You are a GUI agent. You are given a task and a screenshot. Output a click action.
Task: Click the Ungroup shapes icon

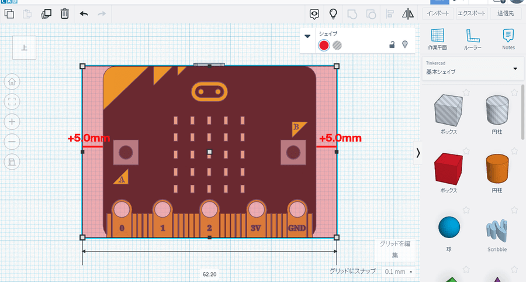pos(371,14)
